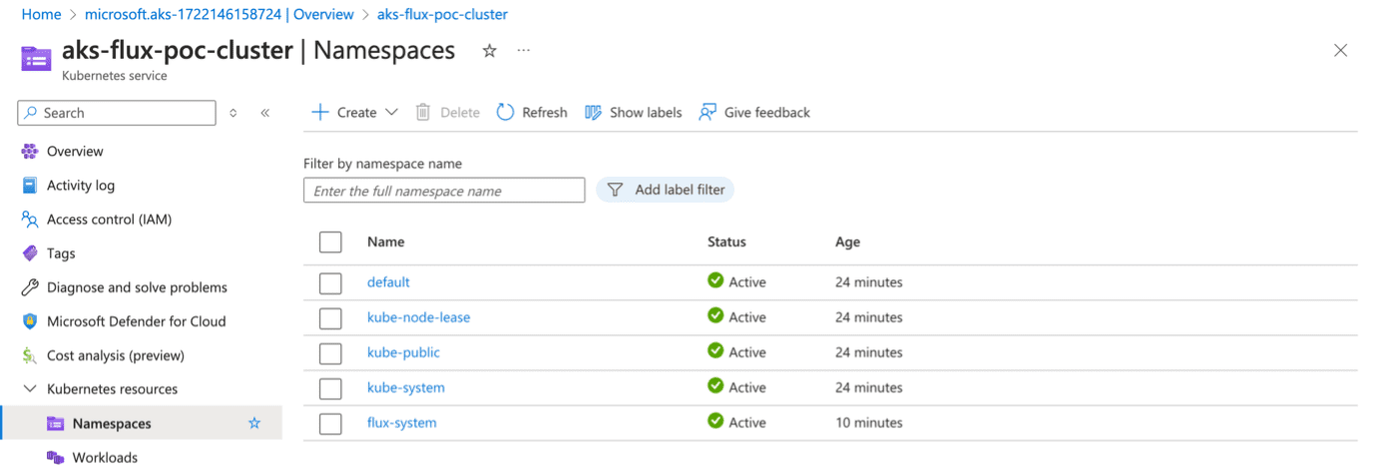Click the sidebar Search box

click(117, 113)
